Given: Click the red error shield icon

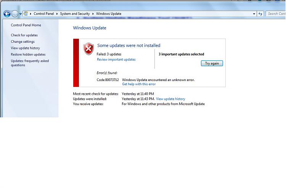Looking at the screenshot, I should click(x=88, y=49).
